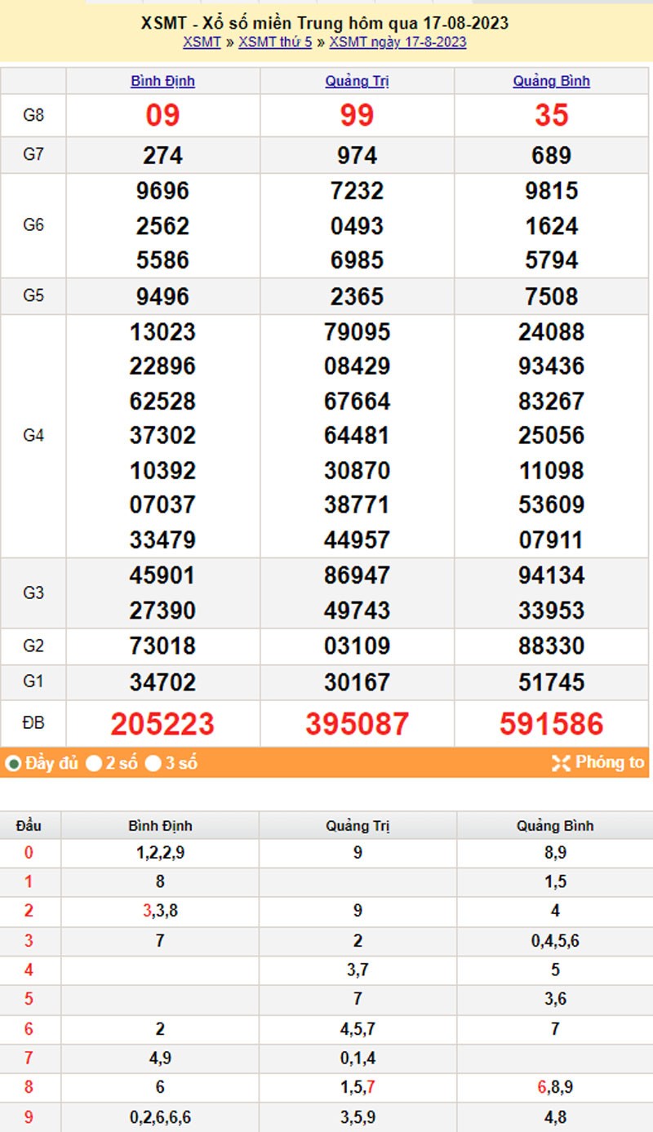Screen dimensions: 653x1132
Task: Click the G1 result 34702
Action: [x=162, y=681]
